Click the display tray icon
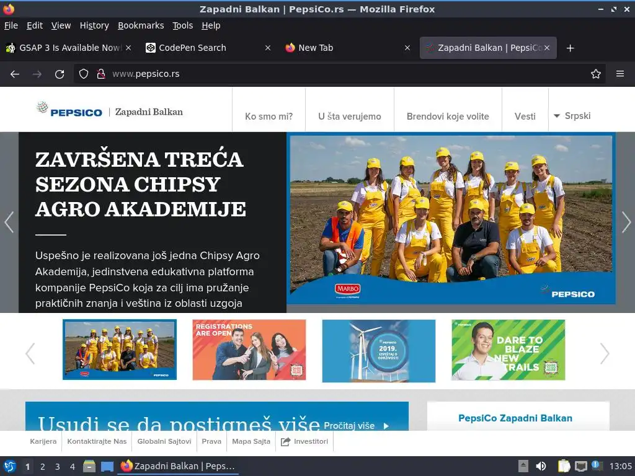Image resolution: width=635 pixels, height=476 pixels. (x=580, y=466)
